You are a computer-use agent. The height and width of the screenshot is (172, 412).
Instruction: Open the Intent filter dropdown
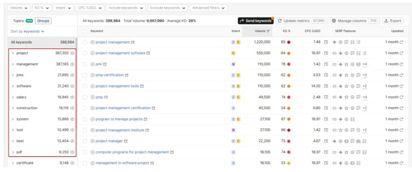click(x=63, y=8)
